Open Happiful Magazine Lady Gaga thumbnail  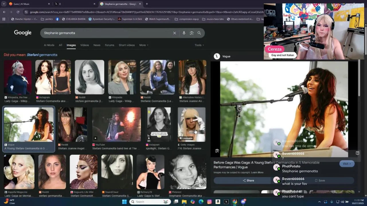pos(19,172)
